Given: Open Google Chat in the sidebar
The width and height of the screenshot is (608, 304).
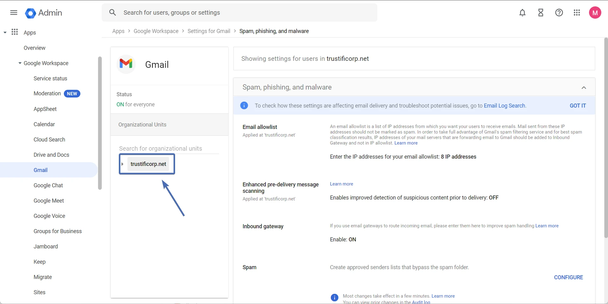Looking at the screenshot, I should coord(48,185).
